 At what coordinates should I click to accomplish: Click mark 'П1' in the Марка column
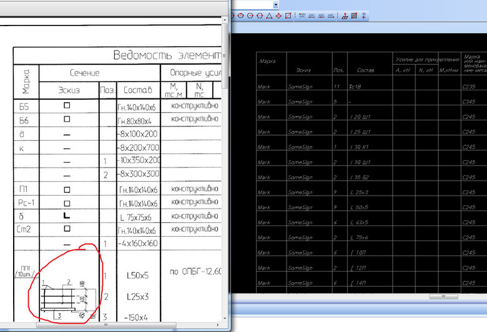tap(23, 189)
